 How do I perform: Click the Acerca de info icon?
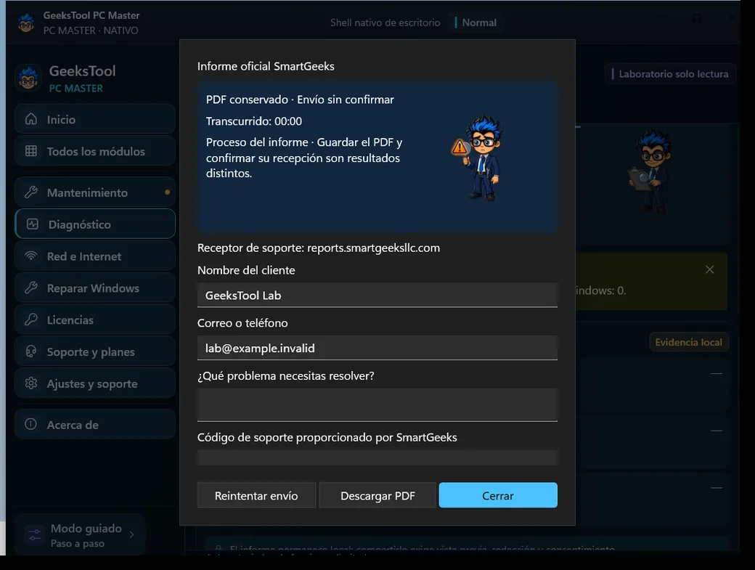30,424
